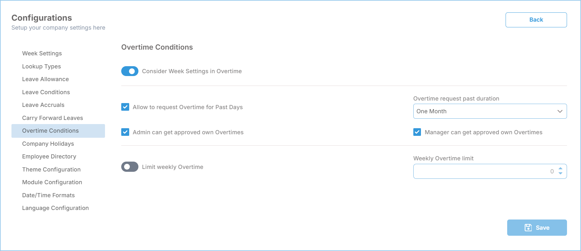Viewport: 581px width, 251px height.
Task: Open Week Settings in sidebar
Action: tap(42, 53)
